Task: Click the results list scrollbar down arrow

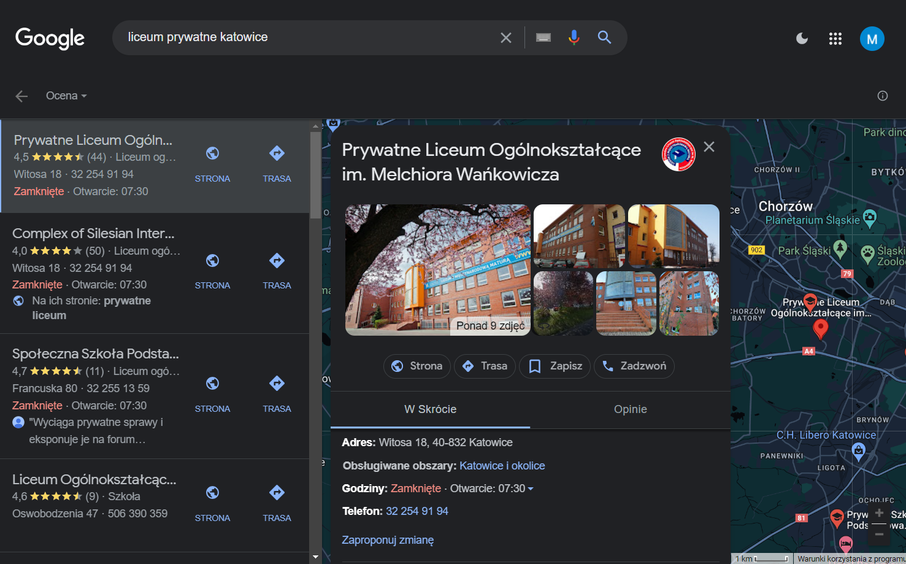Action: pyautogui.click(x=316, y=557)
